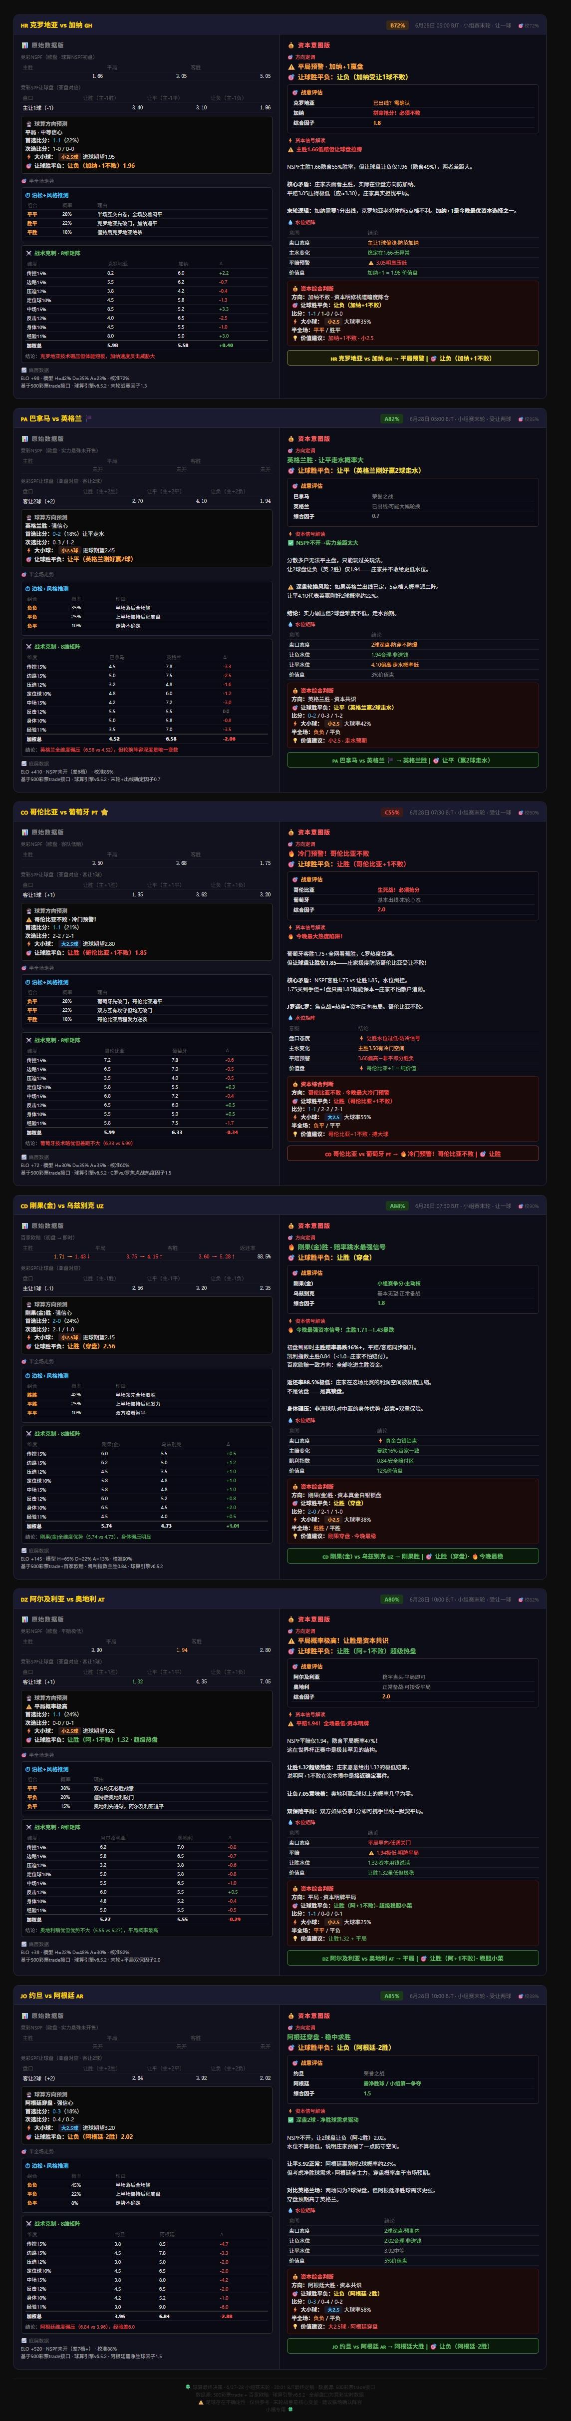571x2421 pixels.
Task: Click the refresh icon of 边框+风格推测 in 哥伦比亚 vs 葡萄牙 card
Action: coord(28,982)
